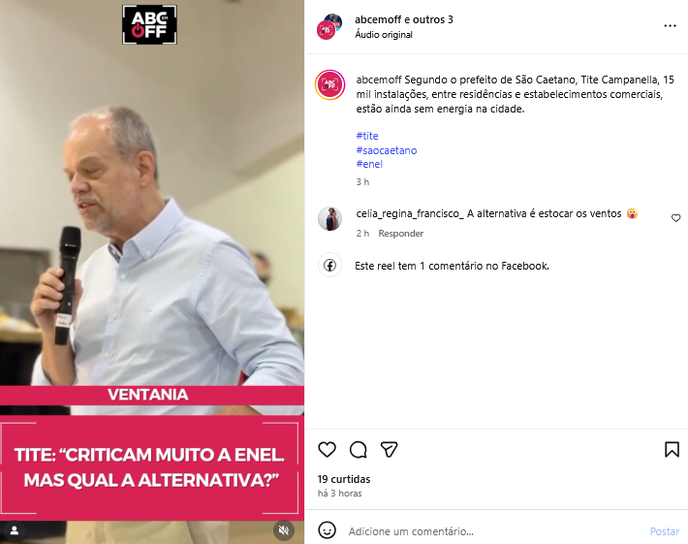688x544 pixels.
Task: Click Postar to submit comment
Action: (665, 531)
